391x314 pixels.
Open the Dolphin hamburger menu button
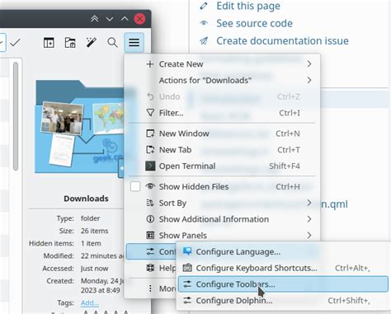tap(134, 42)
